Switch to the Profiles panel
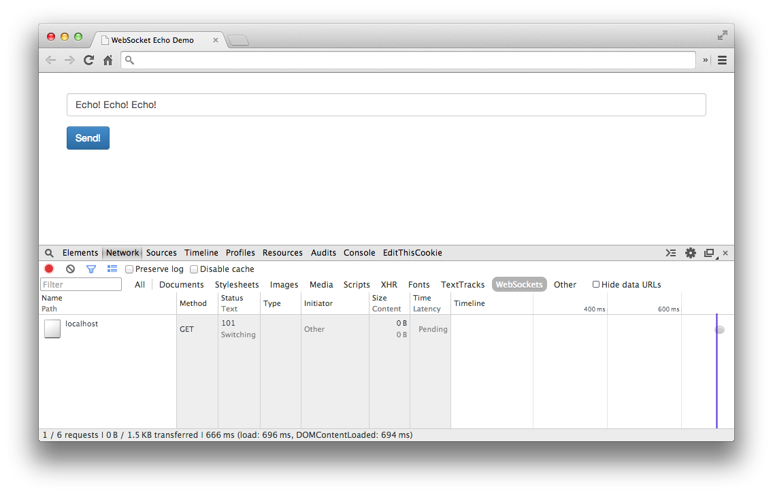Screen dimensions: 773x495 pyautogui.click(x=240, y=253)
